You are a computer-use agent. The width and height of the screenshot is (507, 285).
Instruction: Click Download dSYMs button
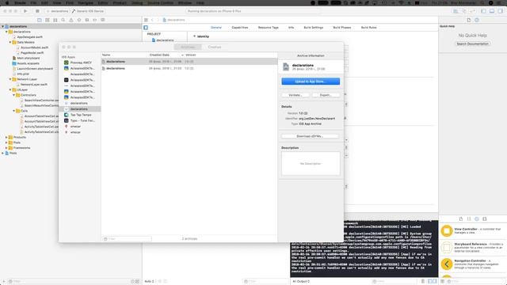[x=311, y=136]
